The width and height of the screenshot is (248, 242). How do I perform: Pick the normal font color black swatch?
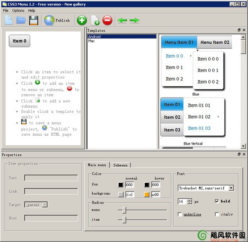tap(121, 184)
